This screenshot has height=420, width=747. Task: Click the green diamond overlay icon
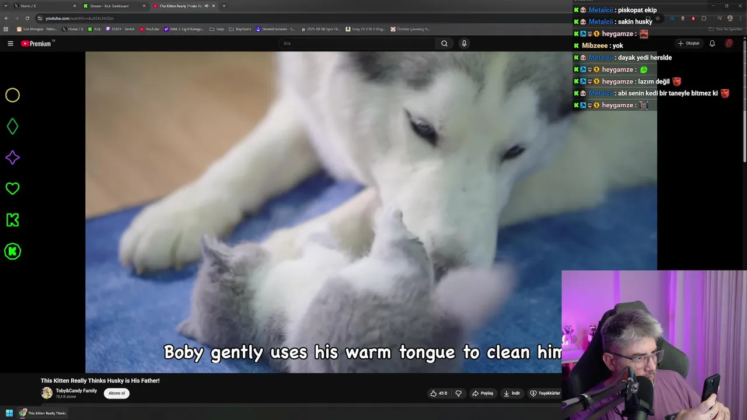point(12,126)
